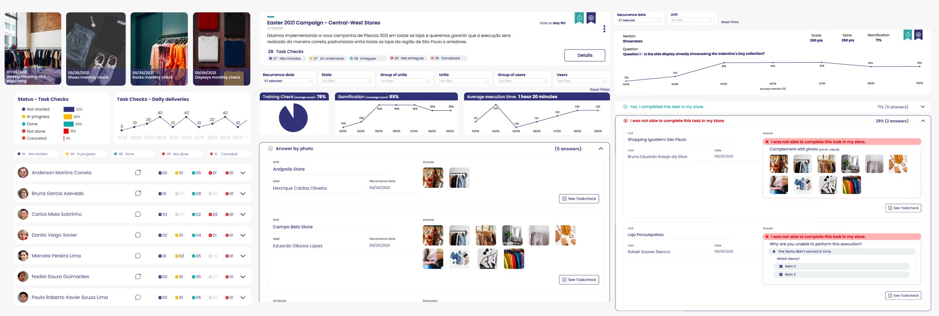Uncheck the Item Z checkbox

(x=781, y=275)
